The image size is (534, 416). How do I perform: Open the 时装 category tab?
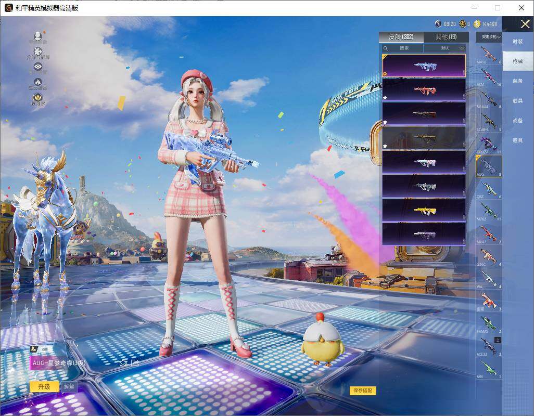pyautogui.click(x=518, y=42)
